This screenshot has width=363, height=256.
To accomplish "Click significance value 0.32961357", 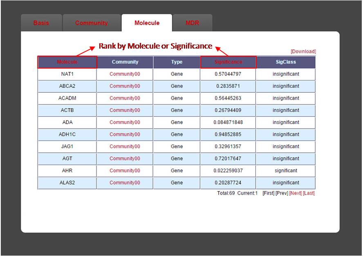I will tap(228, 147).
